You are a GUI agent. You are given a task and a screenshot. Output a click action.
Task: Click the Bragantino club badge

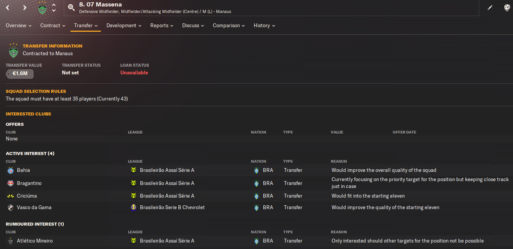point(10,183)
